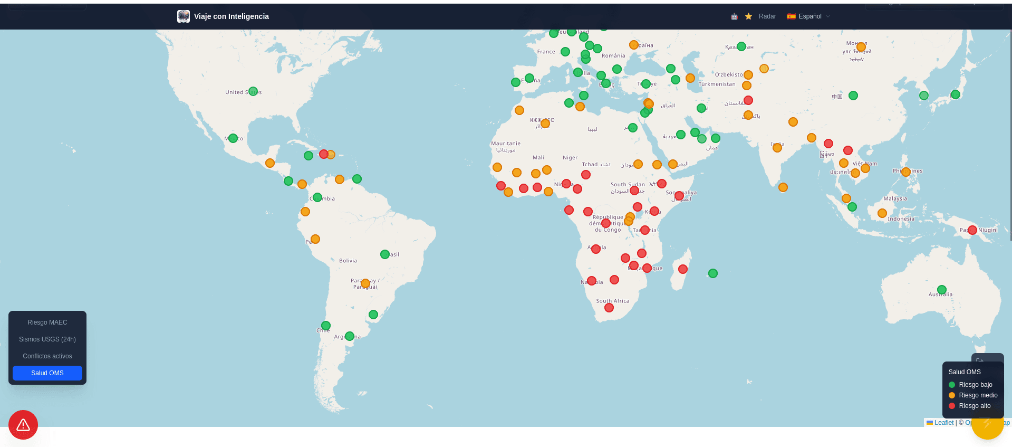Click the Viaje con Inteligencia logo

(184, 16)
